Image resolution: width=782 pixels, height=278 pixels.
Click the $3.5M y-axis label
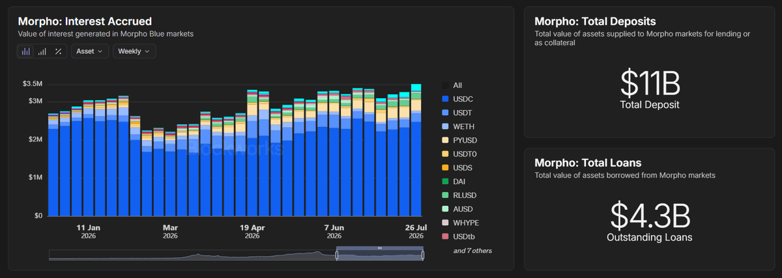pyautogui.click(x=33, y=84)
